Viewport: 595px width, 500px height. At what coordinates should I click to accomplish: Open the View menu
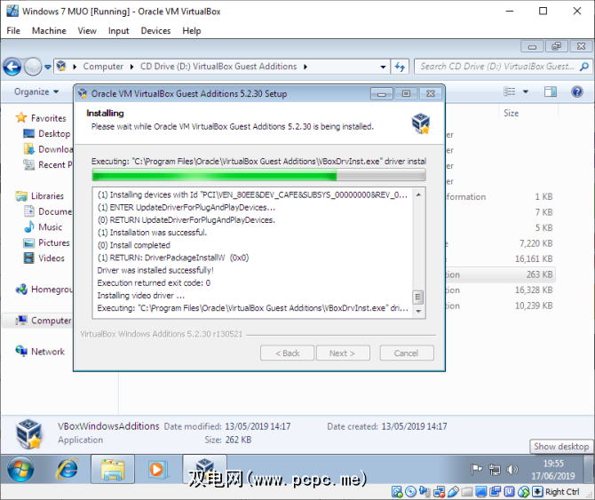coord(87,31)
